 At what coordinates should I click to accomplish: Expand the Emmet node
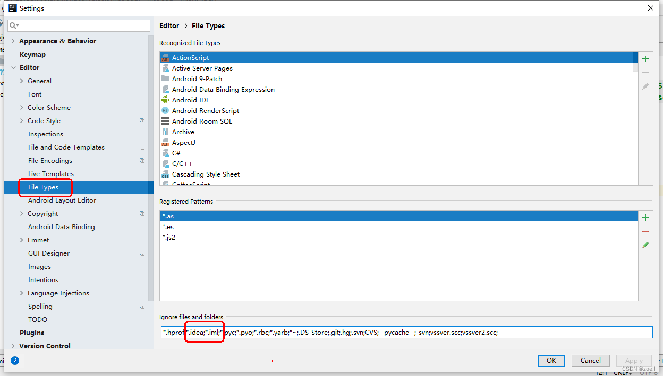pos(22,240)
